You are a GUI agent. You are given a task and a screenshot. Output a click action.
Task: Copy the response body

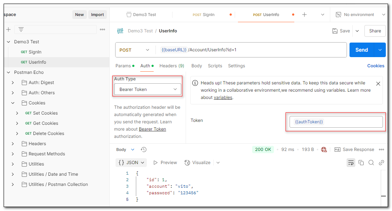[361, 163]
